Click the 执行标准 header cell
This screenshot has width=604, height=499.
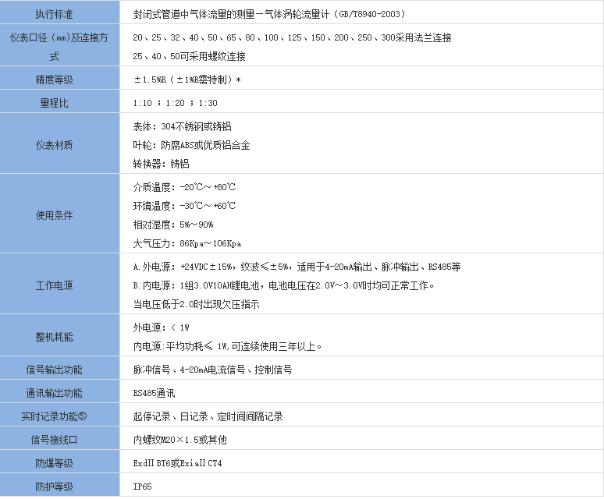click(54, 14)
